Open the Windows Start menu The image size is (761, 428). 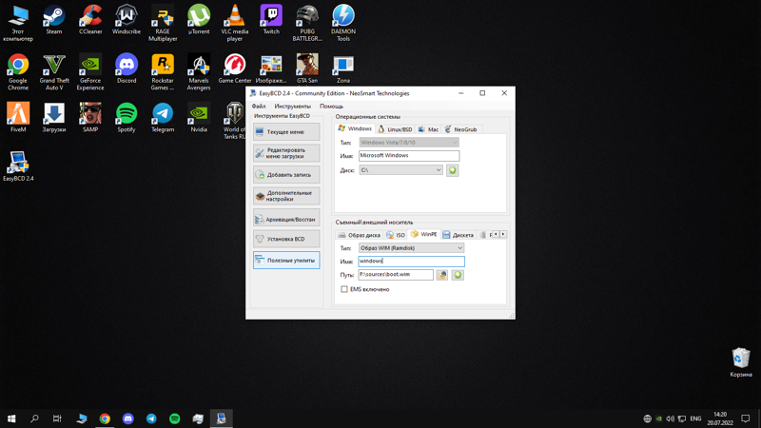click(x=11, y=418)
